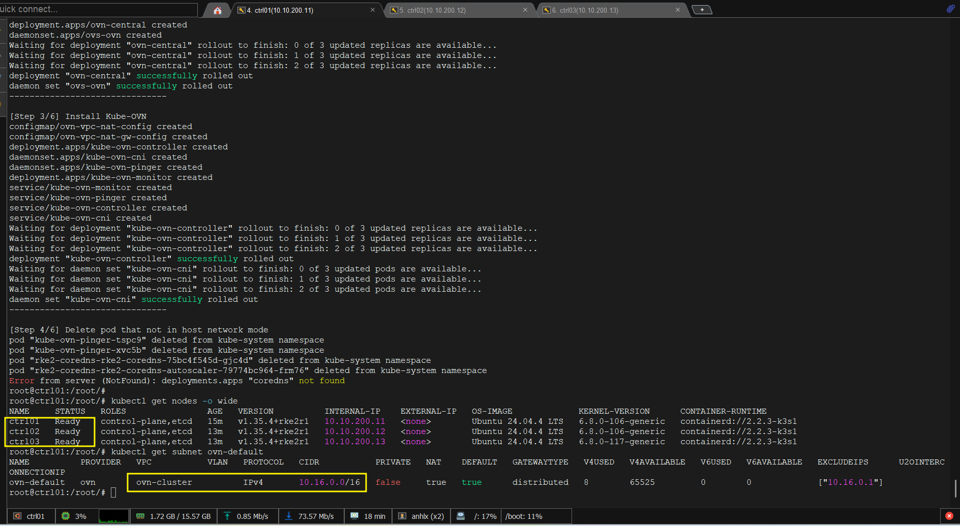The height and width of the screenshot is (526, 960).
Task: Focus the Quick connect input field
Action: pyautogui.click(x=99, y=9)
